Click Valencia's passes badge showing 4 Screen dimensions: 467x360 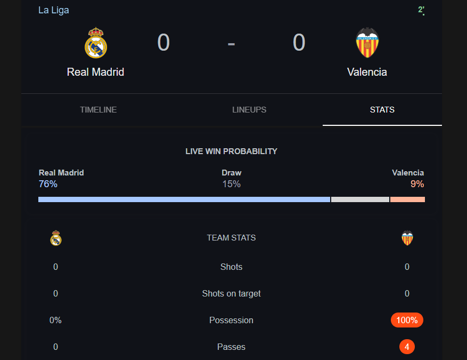coord(407,347)
